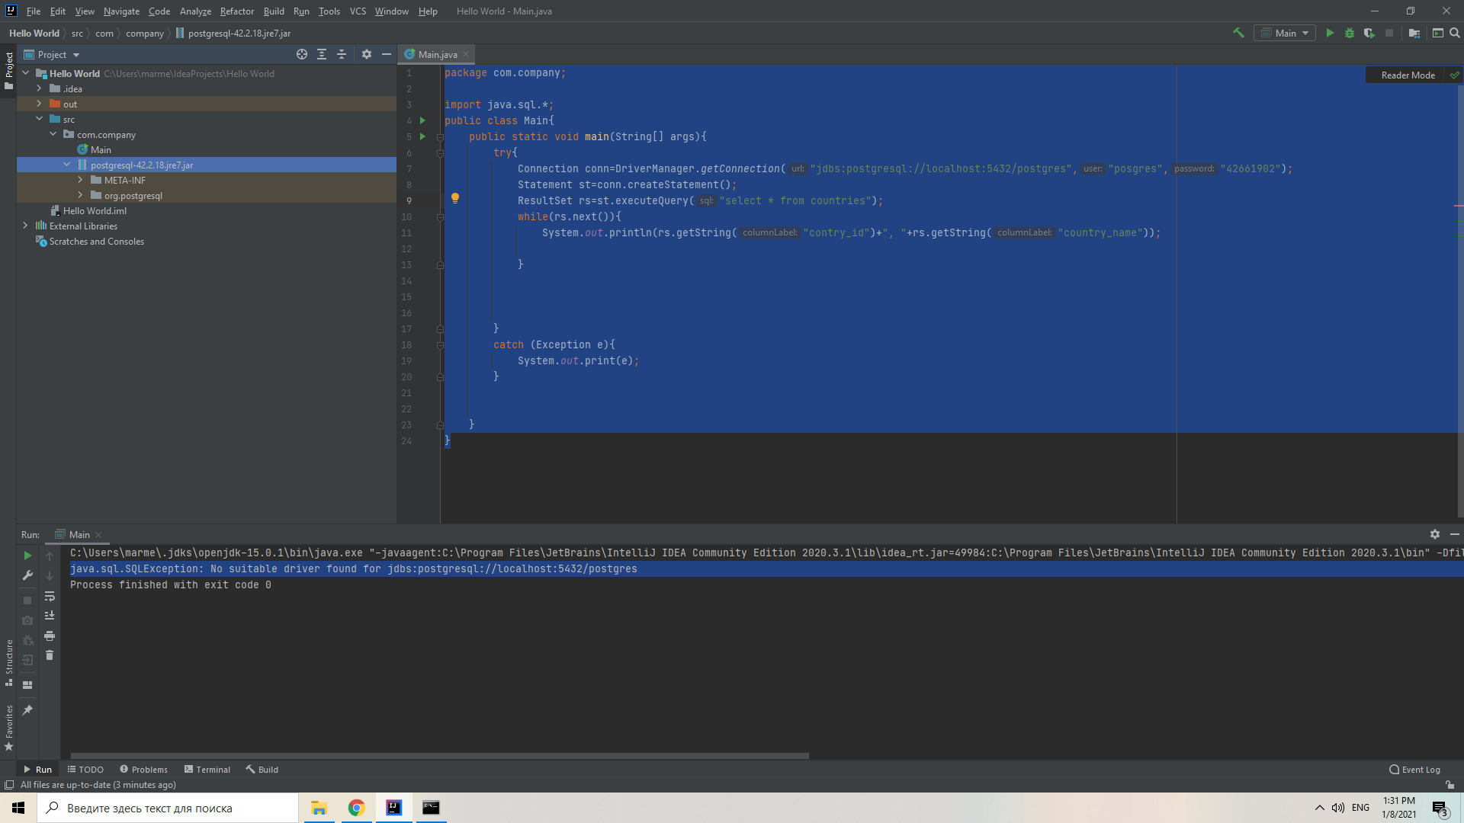Screen dimensions: 1464x823
Task: Expand External Libraries
Action: tap(25, 226)
